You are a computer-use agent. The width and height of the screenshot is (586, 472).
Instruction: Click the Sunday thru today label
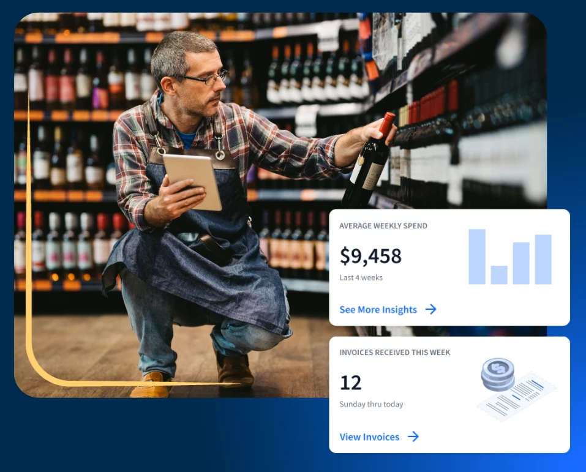coord(371,404)
